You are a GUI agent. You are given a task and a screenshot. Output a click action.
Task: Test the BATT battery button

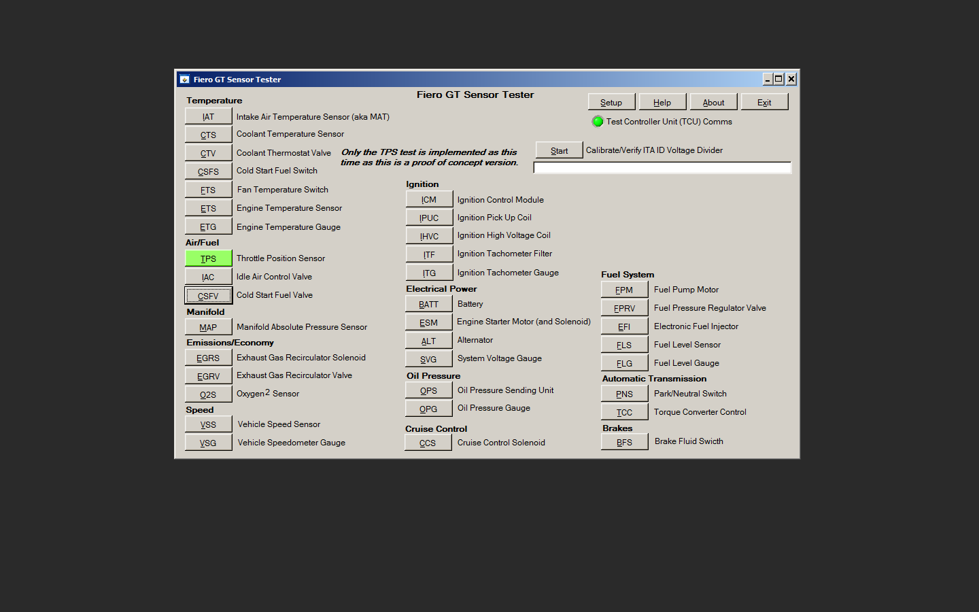coord(429,304)
